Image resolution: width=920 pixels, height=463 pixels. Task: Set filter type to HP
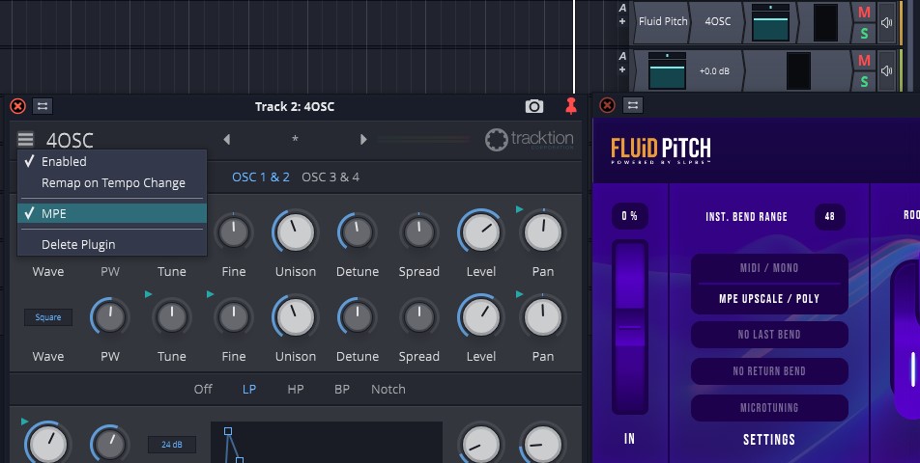(296, 390)
